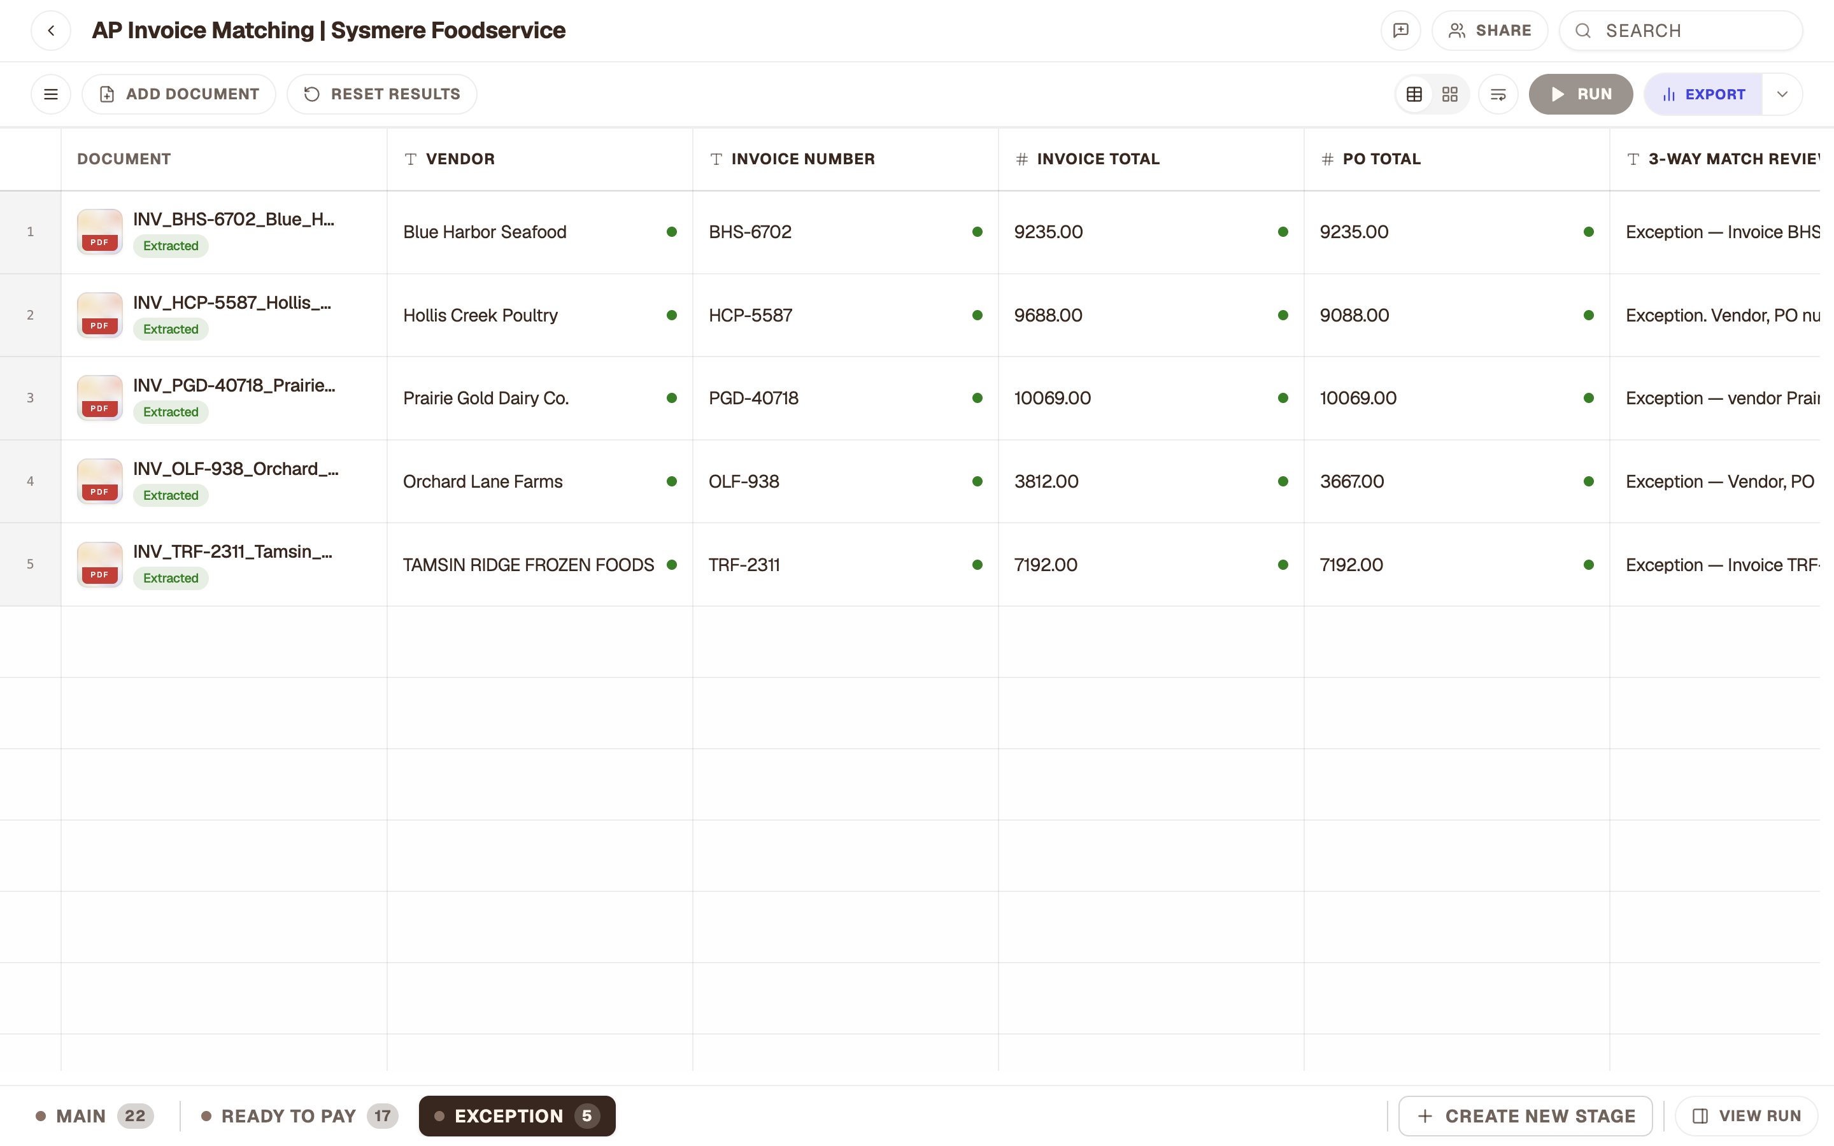
Task: Select the Hollis Creek Poultry vendor cell
Action: pyautogui.click(x=539, y=315)
